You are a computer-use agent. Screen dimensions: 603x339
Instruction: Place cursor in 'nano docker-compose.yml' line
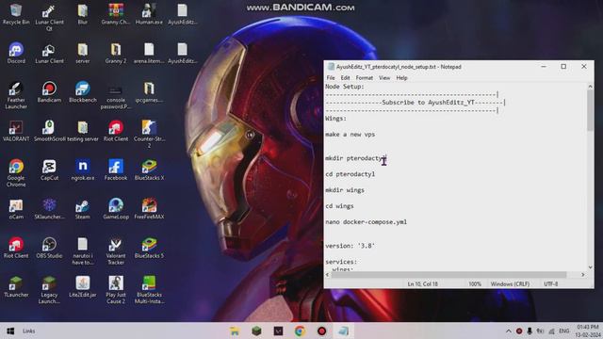click(366, 222)
